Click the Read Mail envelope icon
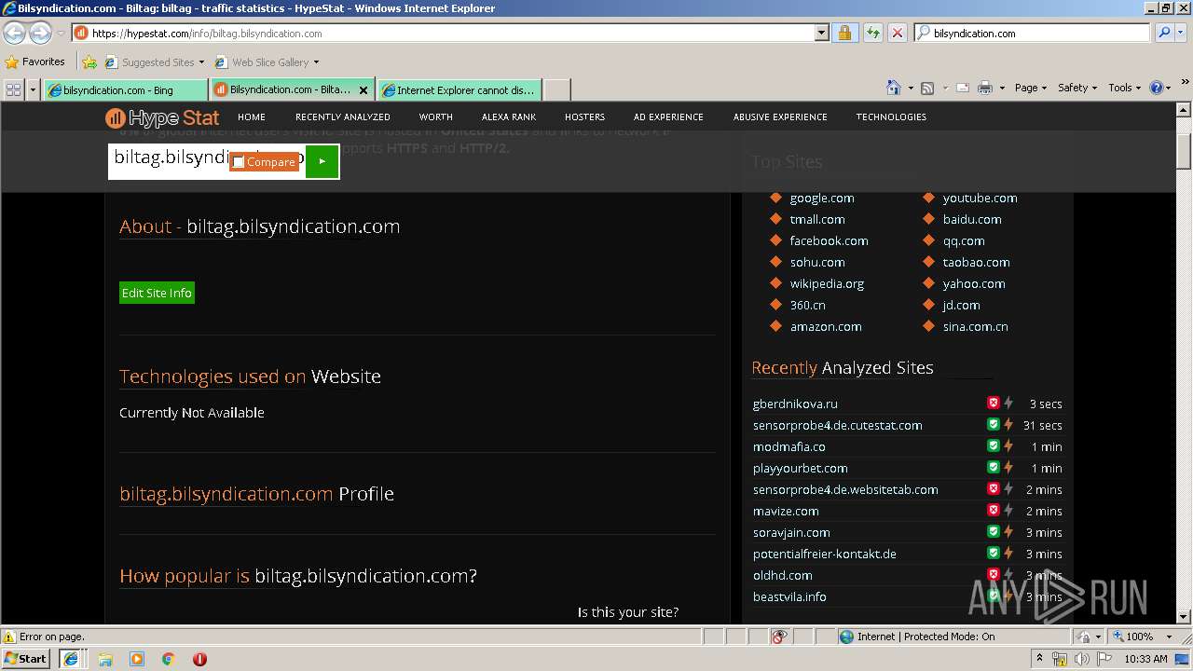This screenshot has height=671, width=1193. [962, 88]
